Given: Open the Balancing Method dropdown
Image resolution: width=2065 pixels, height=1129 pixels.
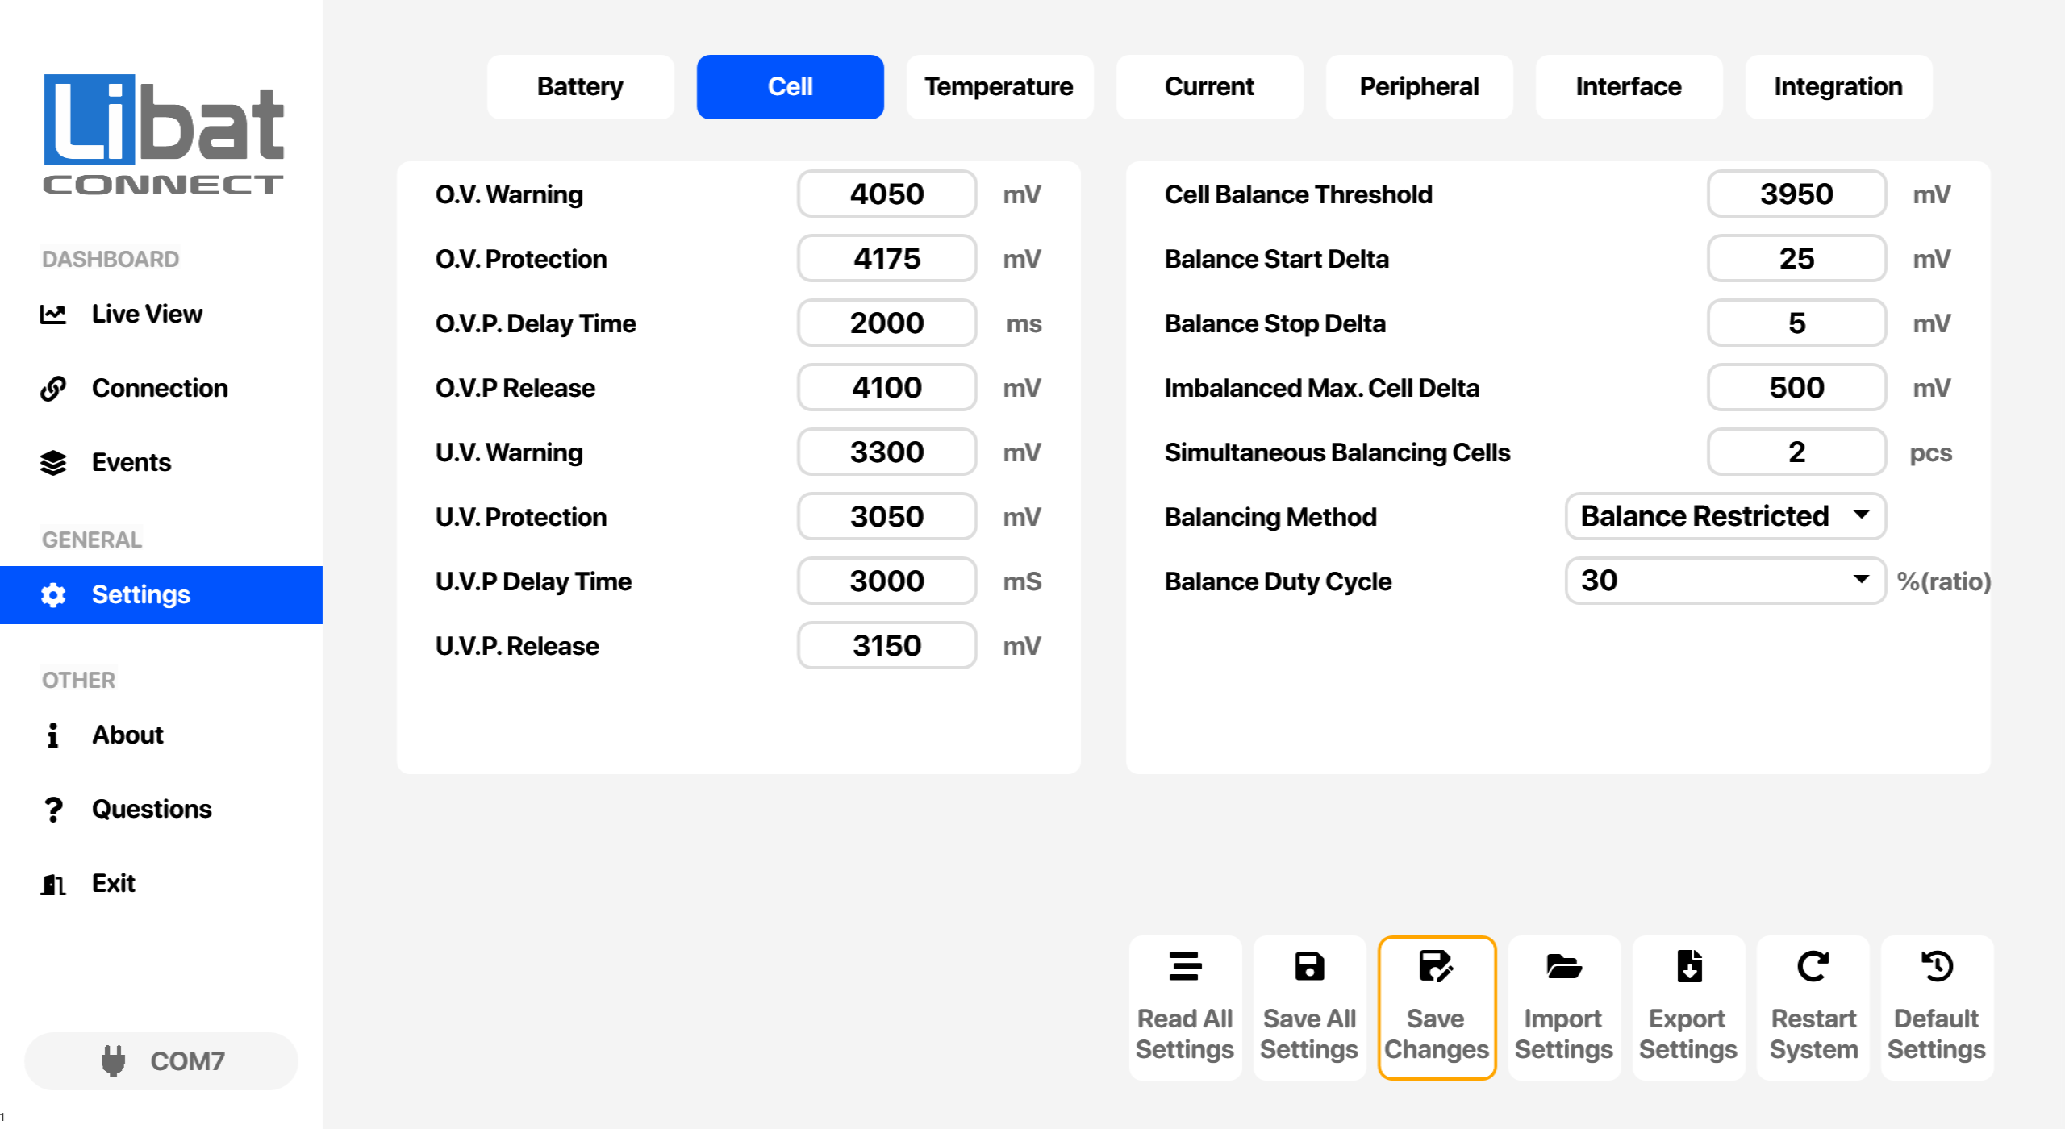Looking at the screenshot, I should [1725, 516].
